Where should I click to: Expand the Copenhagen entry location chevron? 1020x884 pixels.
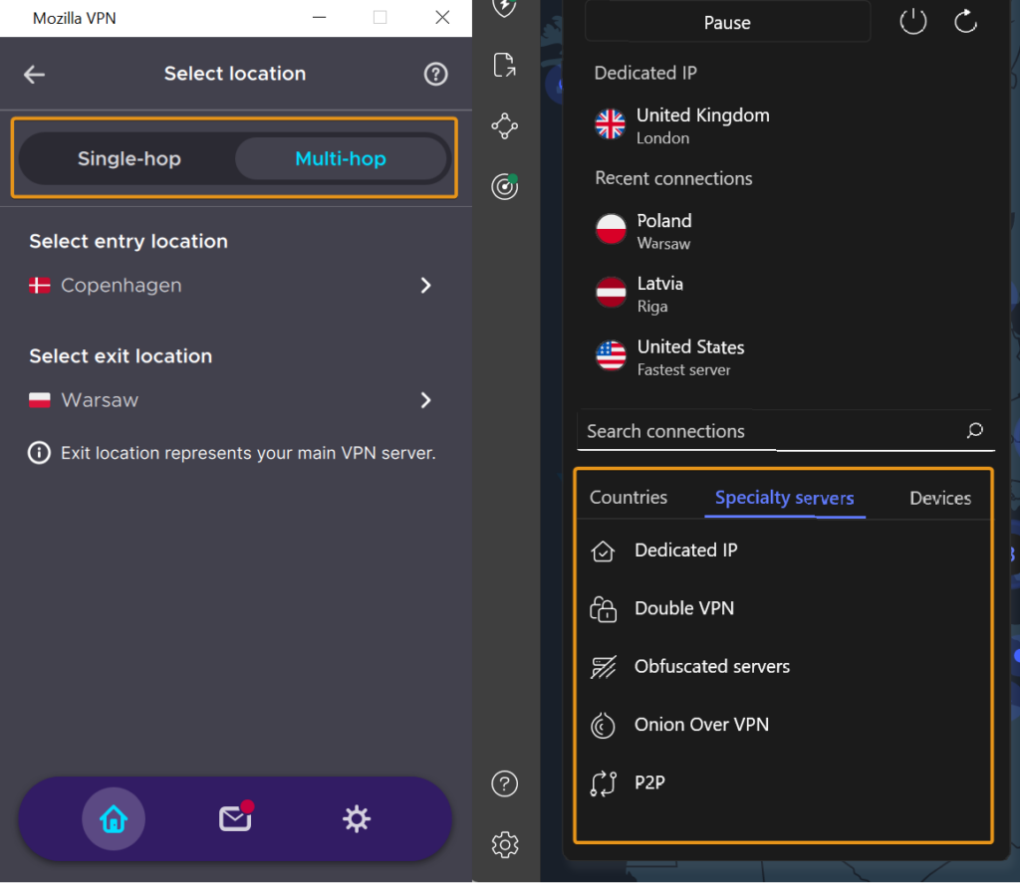pos(425,286)
